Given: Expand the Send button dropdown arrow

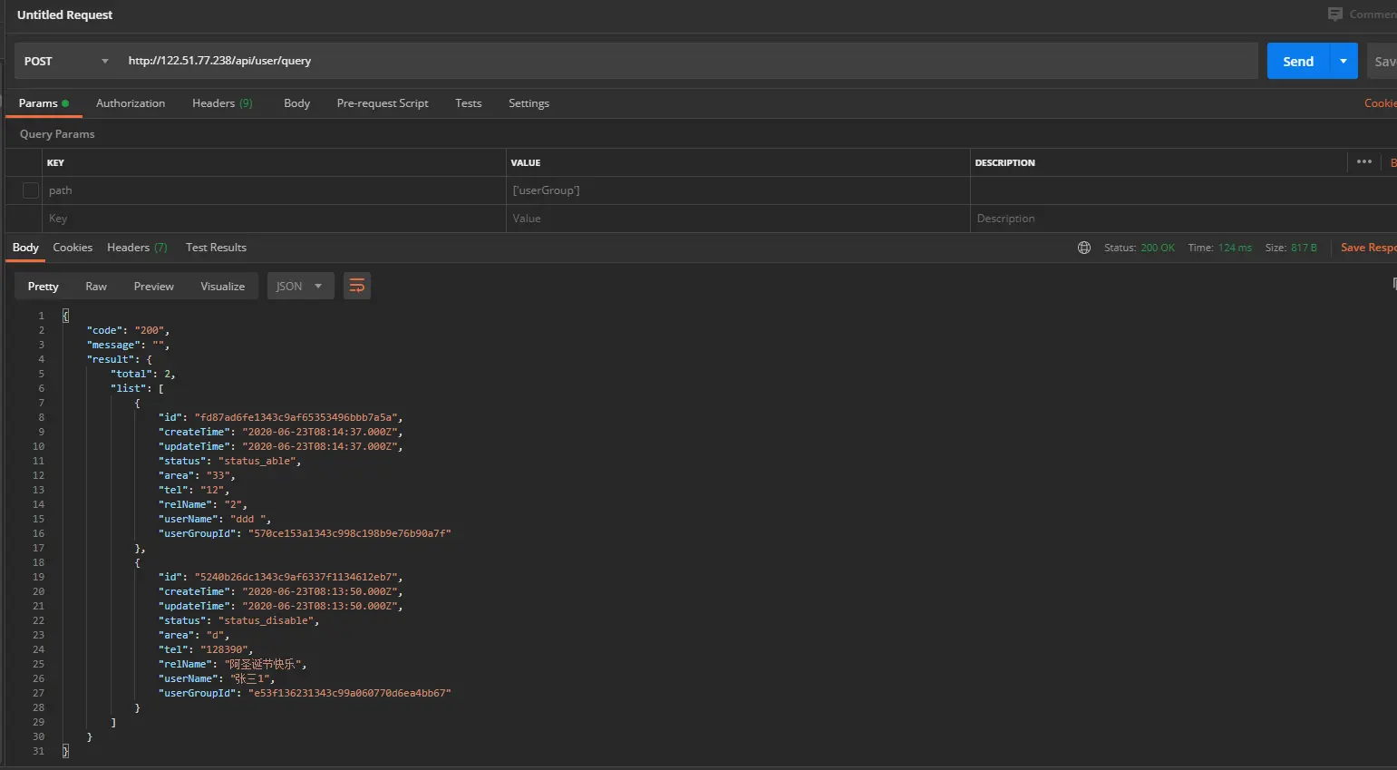Looking at the screenshot, I should click(1344, 61).
